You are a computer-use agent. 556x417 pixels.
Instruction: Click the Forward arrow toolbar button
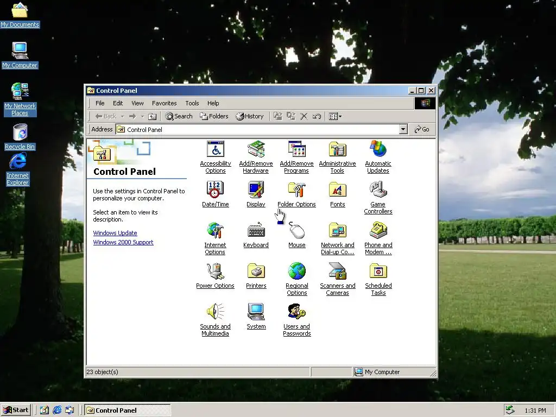(132, 116)
